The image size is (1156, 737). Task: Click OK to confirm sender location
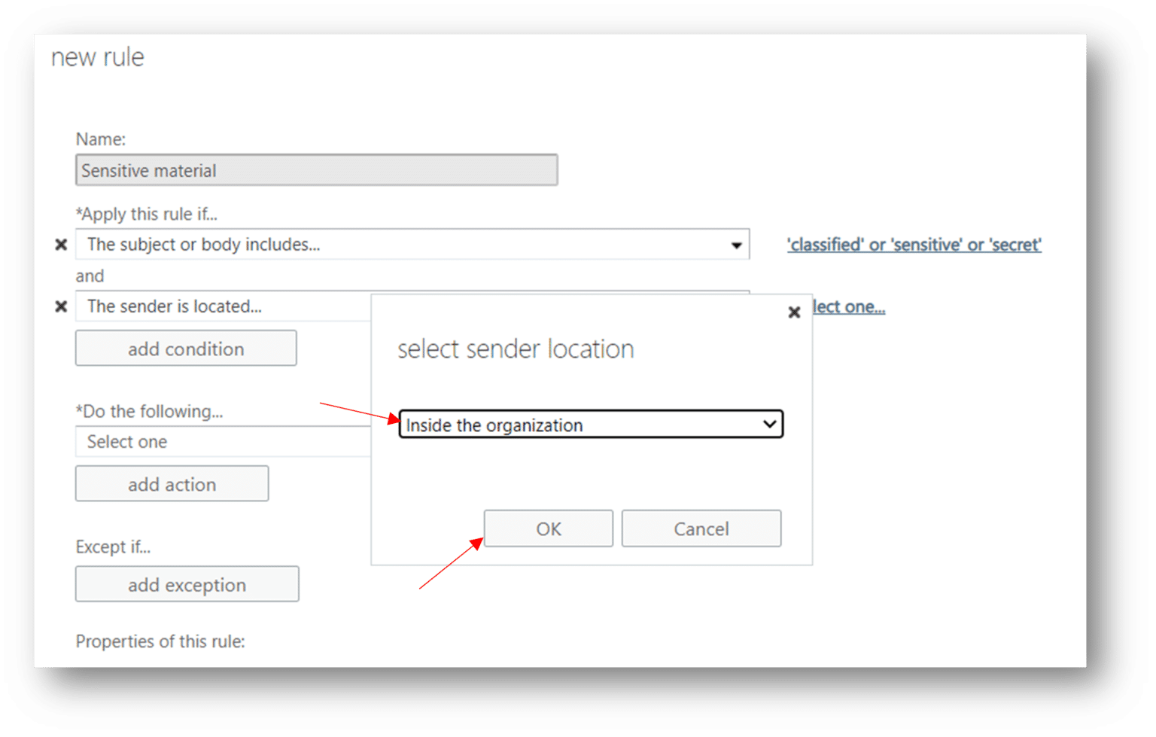coord(548,528)
